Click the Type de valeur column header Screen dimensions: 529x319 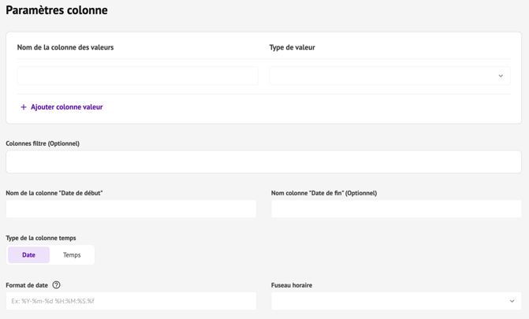292,47
